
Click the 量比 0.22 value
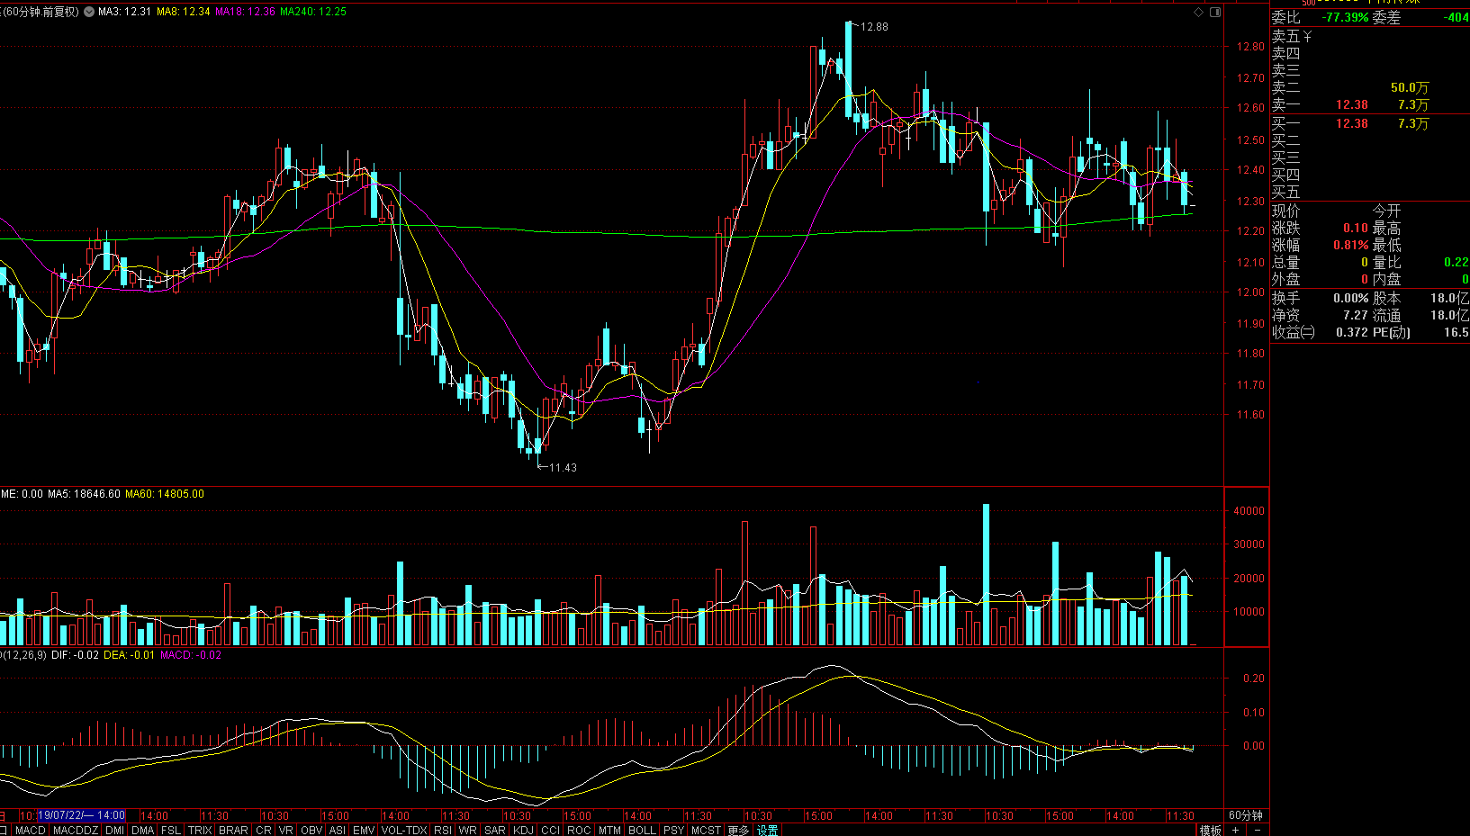pos(1456,263)
